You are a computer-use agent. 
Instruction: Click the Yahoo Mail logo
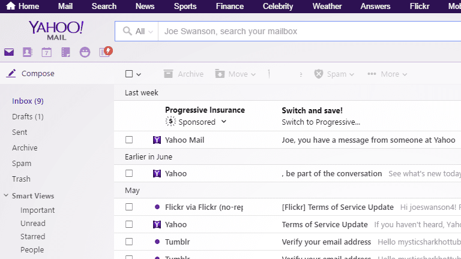(x=56, y=30)
